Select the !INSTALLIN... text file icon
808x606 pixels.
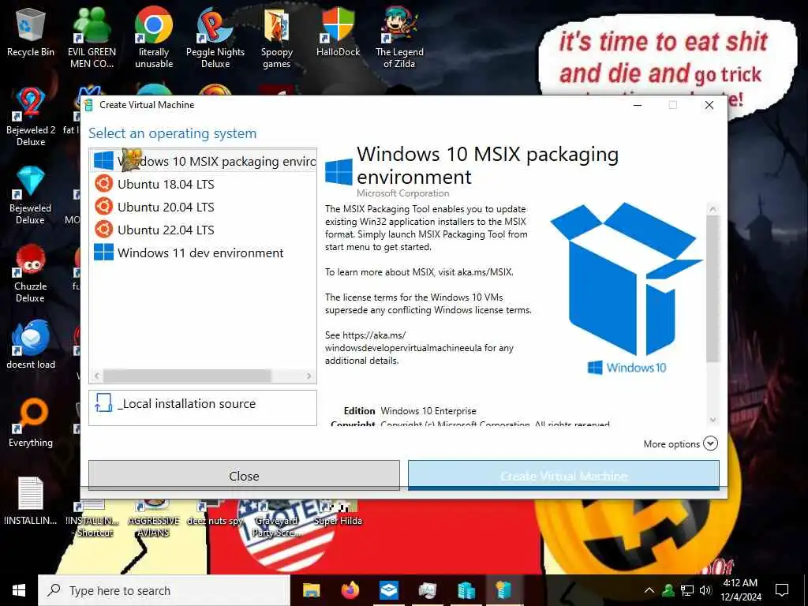point(31,501)
